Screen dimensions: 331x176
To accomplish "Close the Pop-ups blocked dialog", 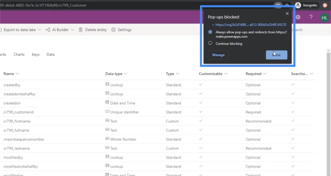I will pos(287,14).
